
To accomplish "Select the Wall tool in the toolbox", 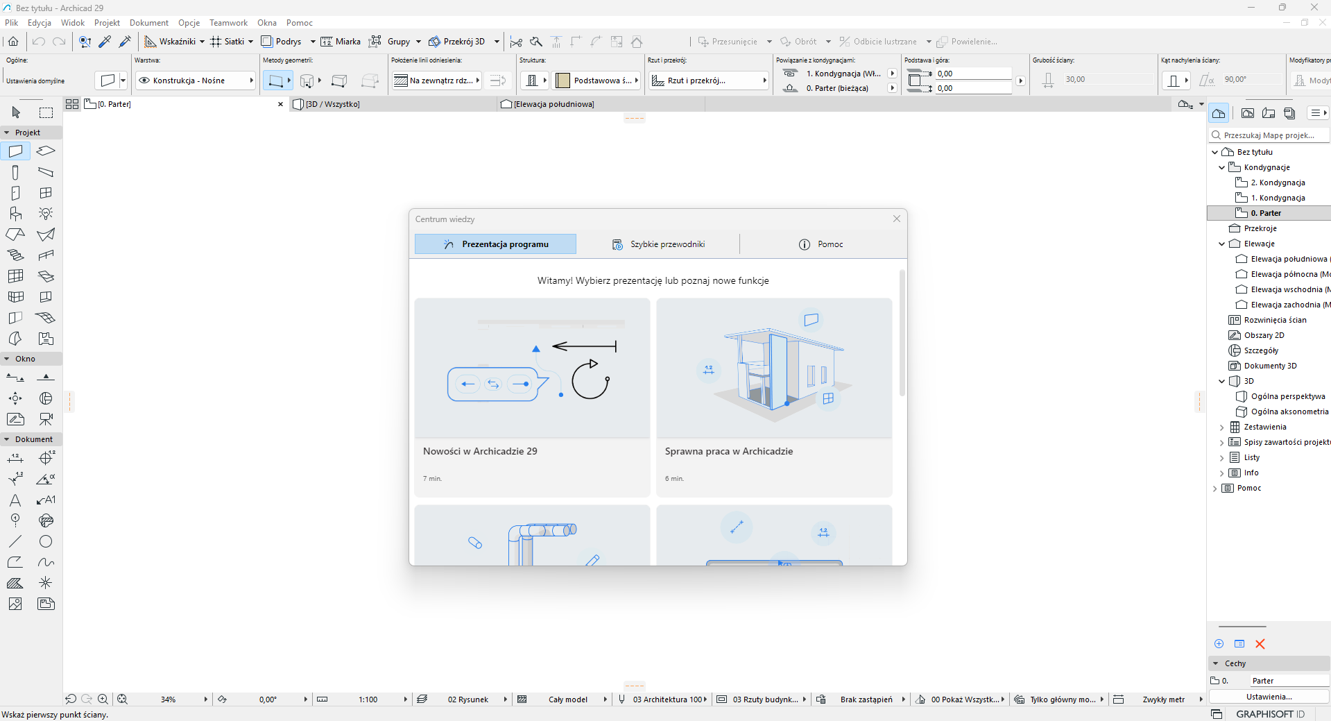I will 15,151.
